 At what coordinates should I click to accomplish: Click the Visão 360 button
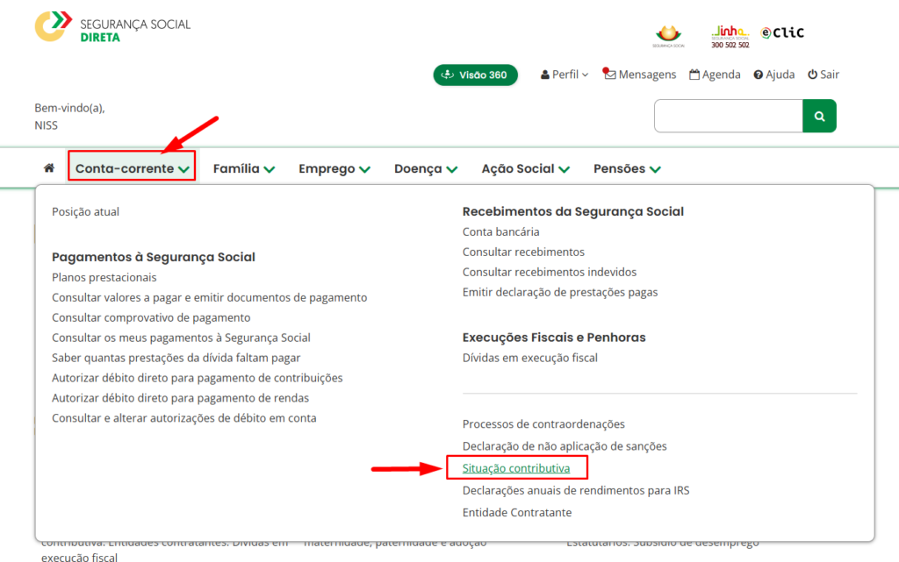click(x=475, y=75)
